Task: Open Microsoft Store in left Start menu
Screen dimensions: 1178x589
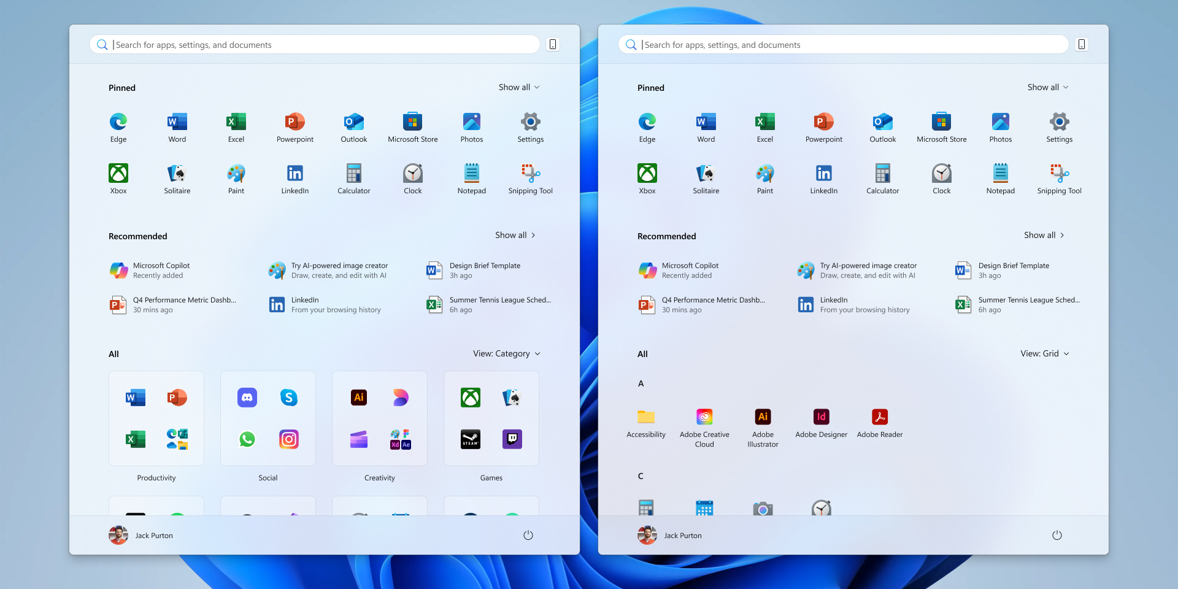Action: 413,128
